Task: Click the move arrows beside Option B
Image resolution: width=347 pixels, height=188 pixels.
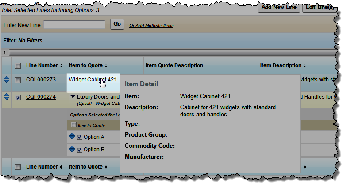Action: coord(72,150)
